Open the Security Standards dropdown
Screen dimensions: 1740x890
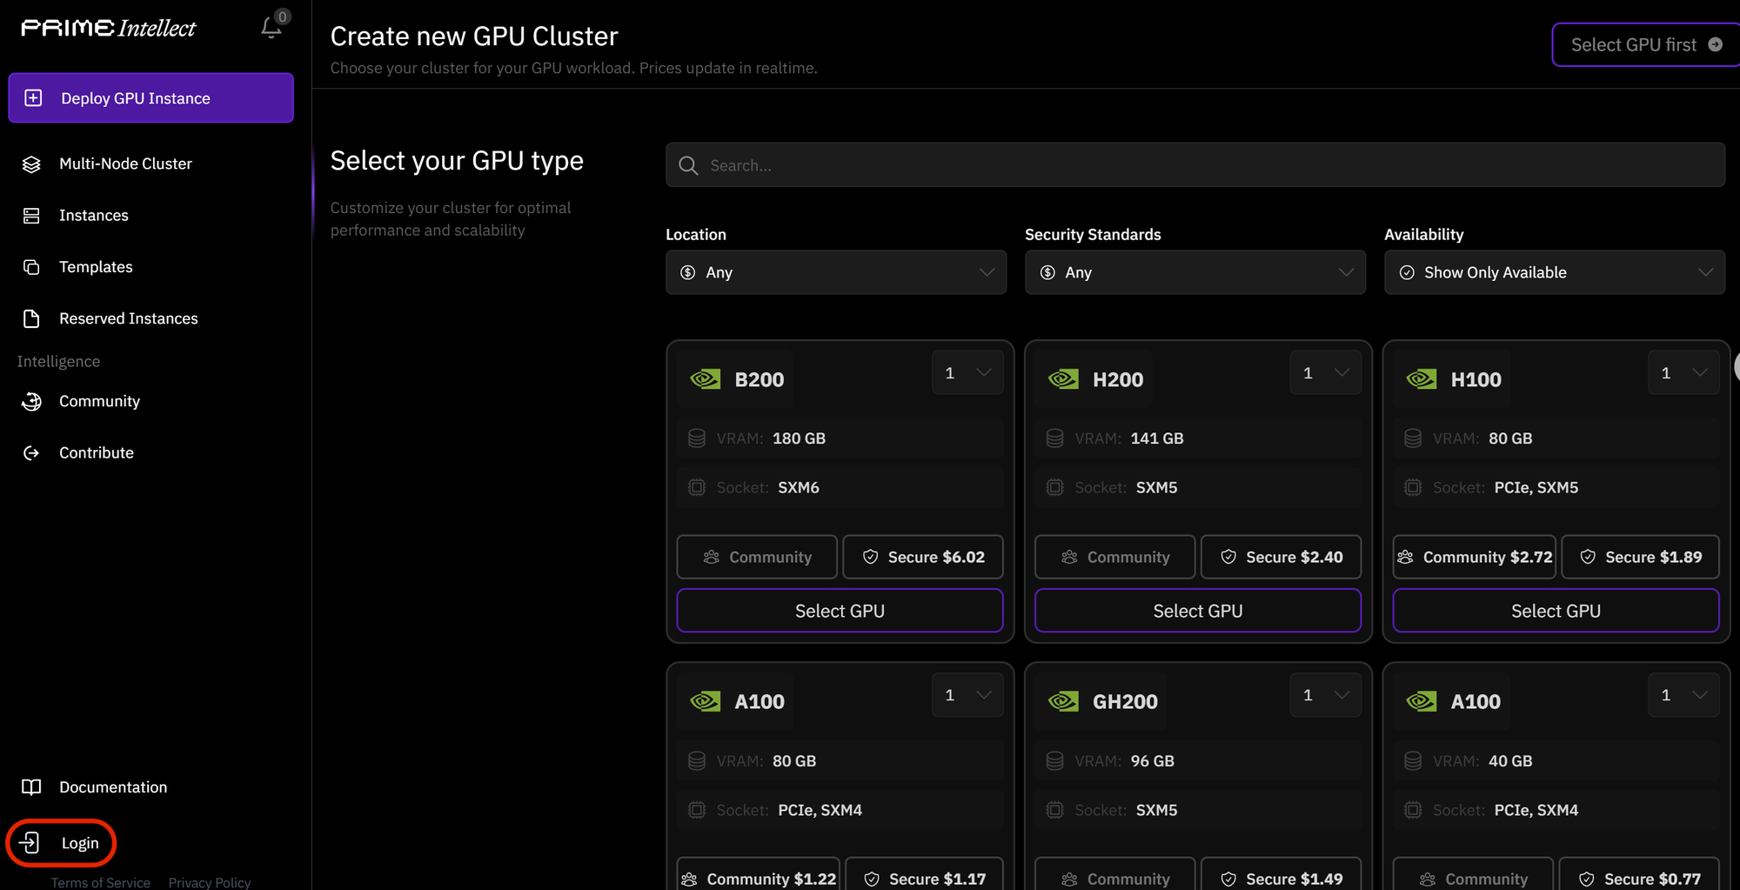(x=1195, y=272)
